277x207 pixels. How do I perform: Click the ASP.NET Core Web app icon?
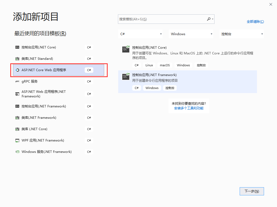pyautogui.click(x=17, y=70)
